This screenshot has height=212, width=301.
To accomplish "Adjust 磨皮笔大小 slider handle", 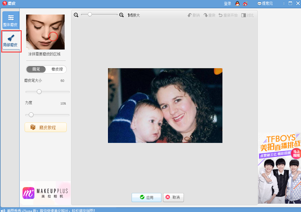I will click(39, 92).
